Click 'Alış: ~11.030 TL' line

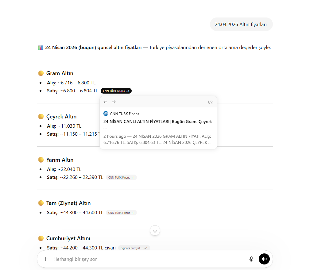(64, 126)
